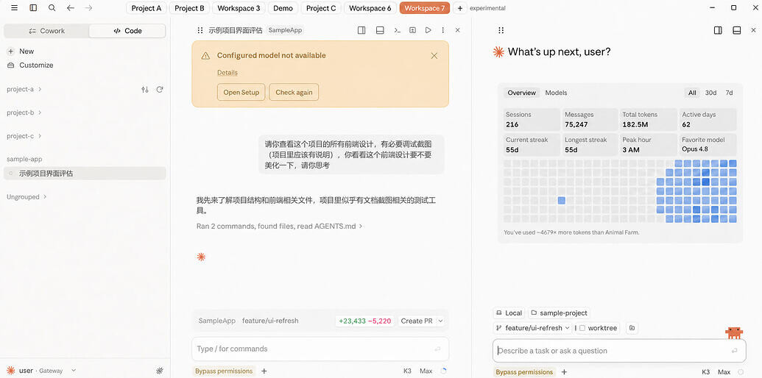This screenshot has height=378, width=762.
Task: Add attachment plus next to right Bypass permissions
Action: click(564, 372)
